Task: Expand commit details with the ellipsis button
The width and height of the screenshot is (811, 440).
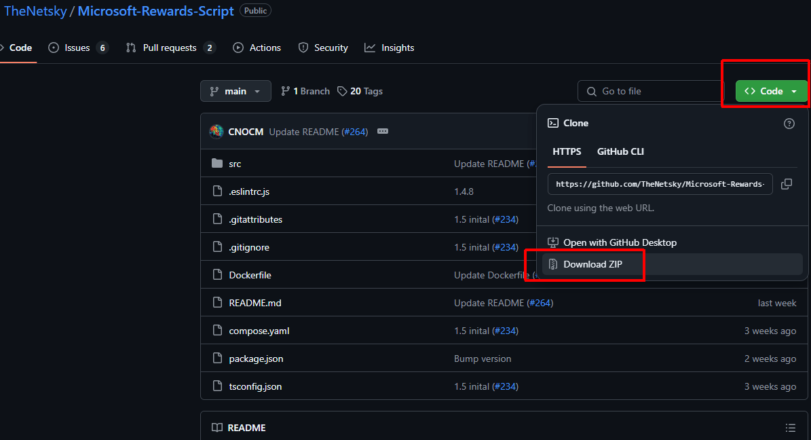Action: pos(383,132)
